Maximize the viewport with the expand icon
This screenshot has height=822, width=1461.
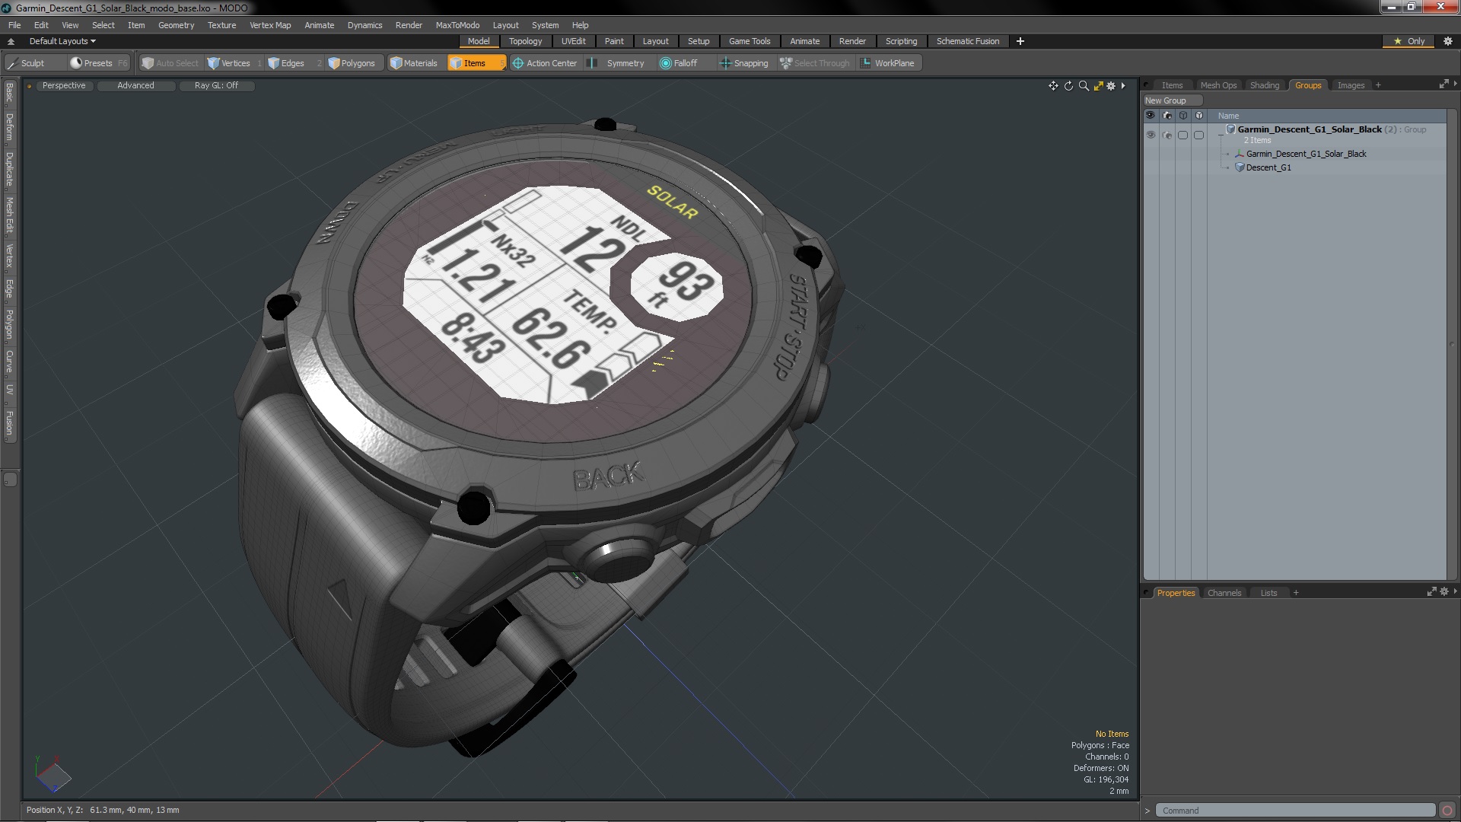(1098, 86)
